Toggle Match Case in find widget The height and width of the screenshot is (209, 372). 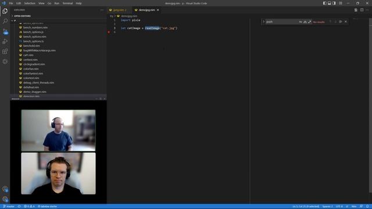301,22
